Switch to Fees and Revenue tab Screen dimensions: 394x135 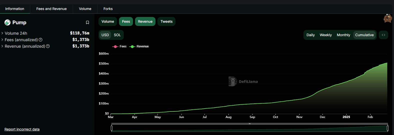51,9
